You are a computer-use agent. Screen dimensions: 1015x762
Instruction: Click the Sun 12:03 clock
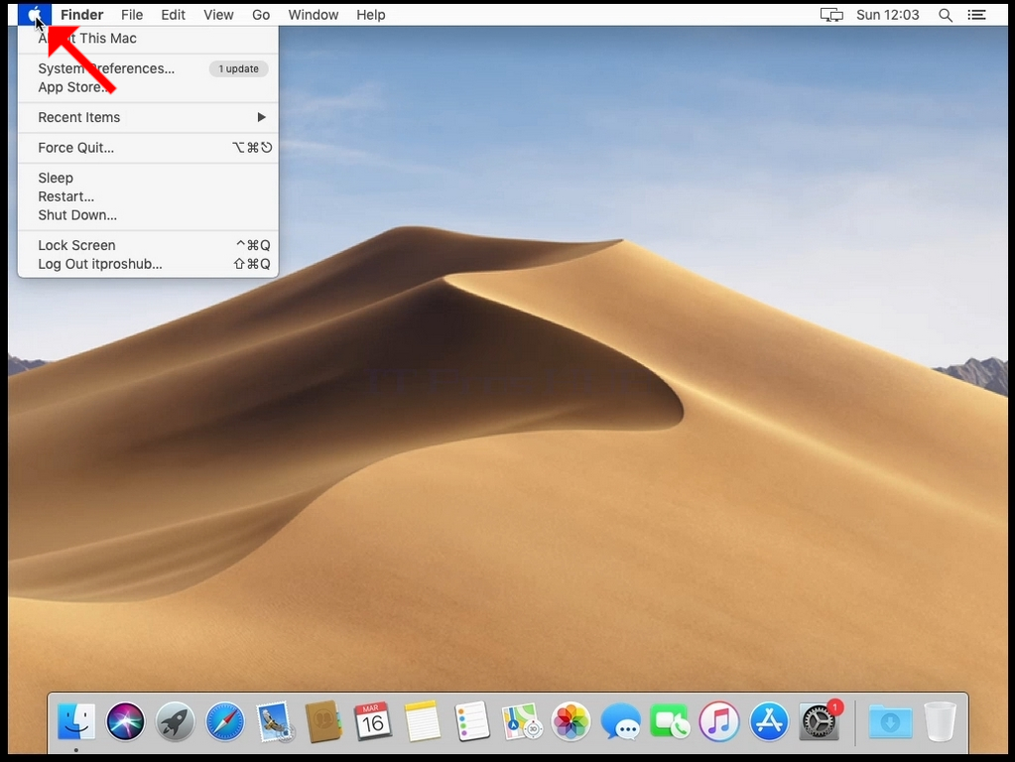pyautogui.click(x=887, y=15)
